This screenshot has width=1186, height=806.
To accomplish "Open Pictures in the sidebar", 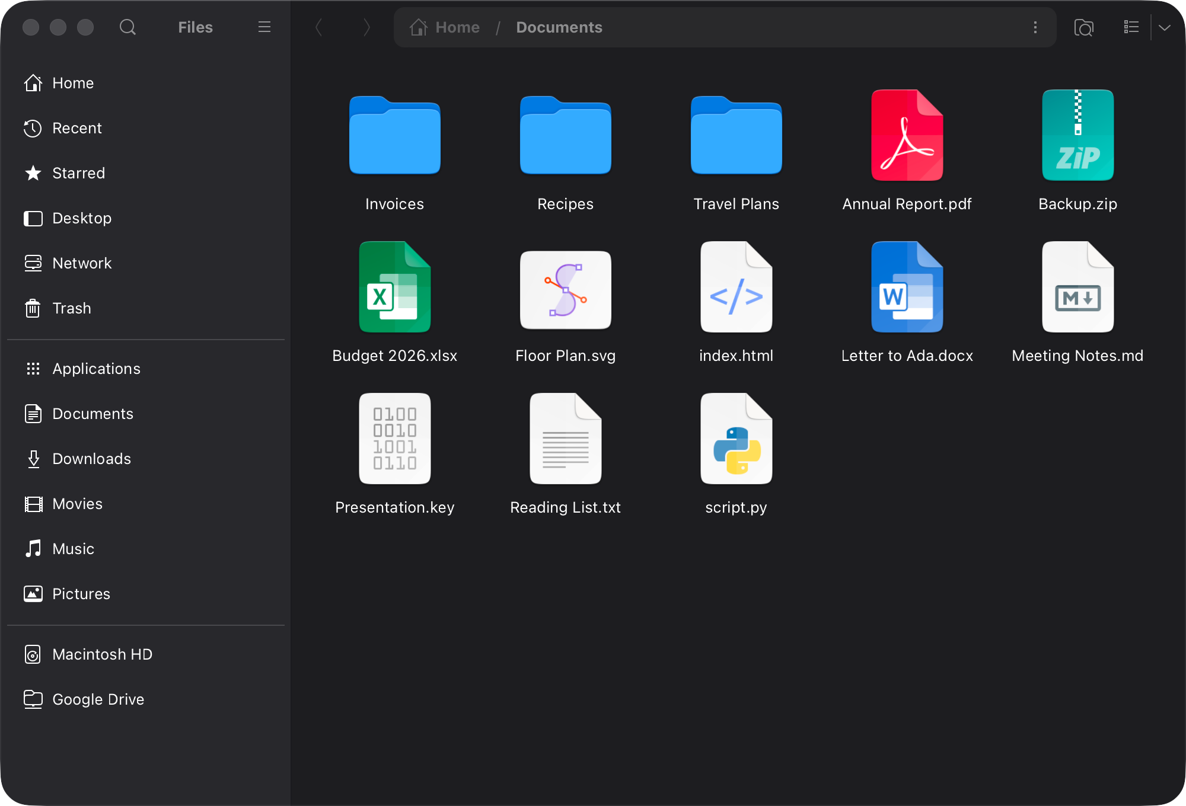I will click(x=146, y=594).
